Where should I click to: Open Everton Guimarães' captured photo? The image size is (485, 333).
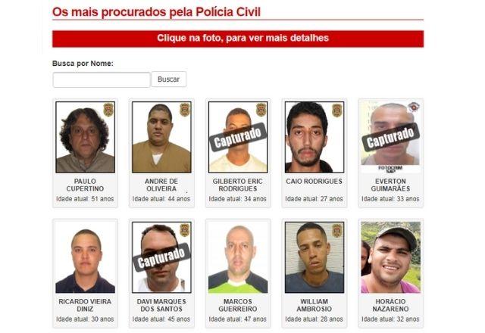pyautogui.click(x=391, y=137)
